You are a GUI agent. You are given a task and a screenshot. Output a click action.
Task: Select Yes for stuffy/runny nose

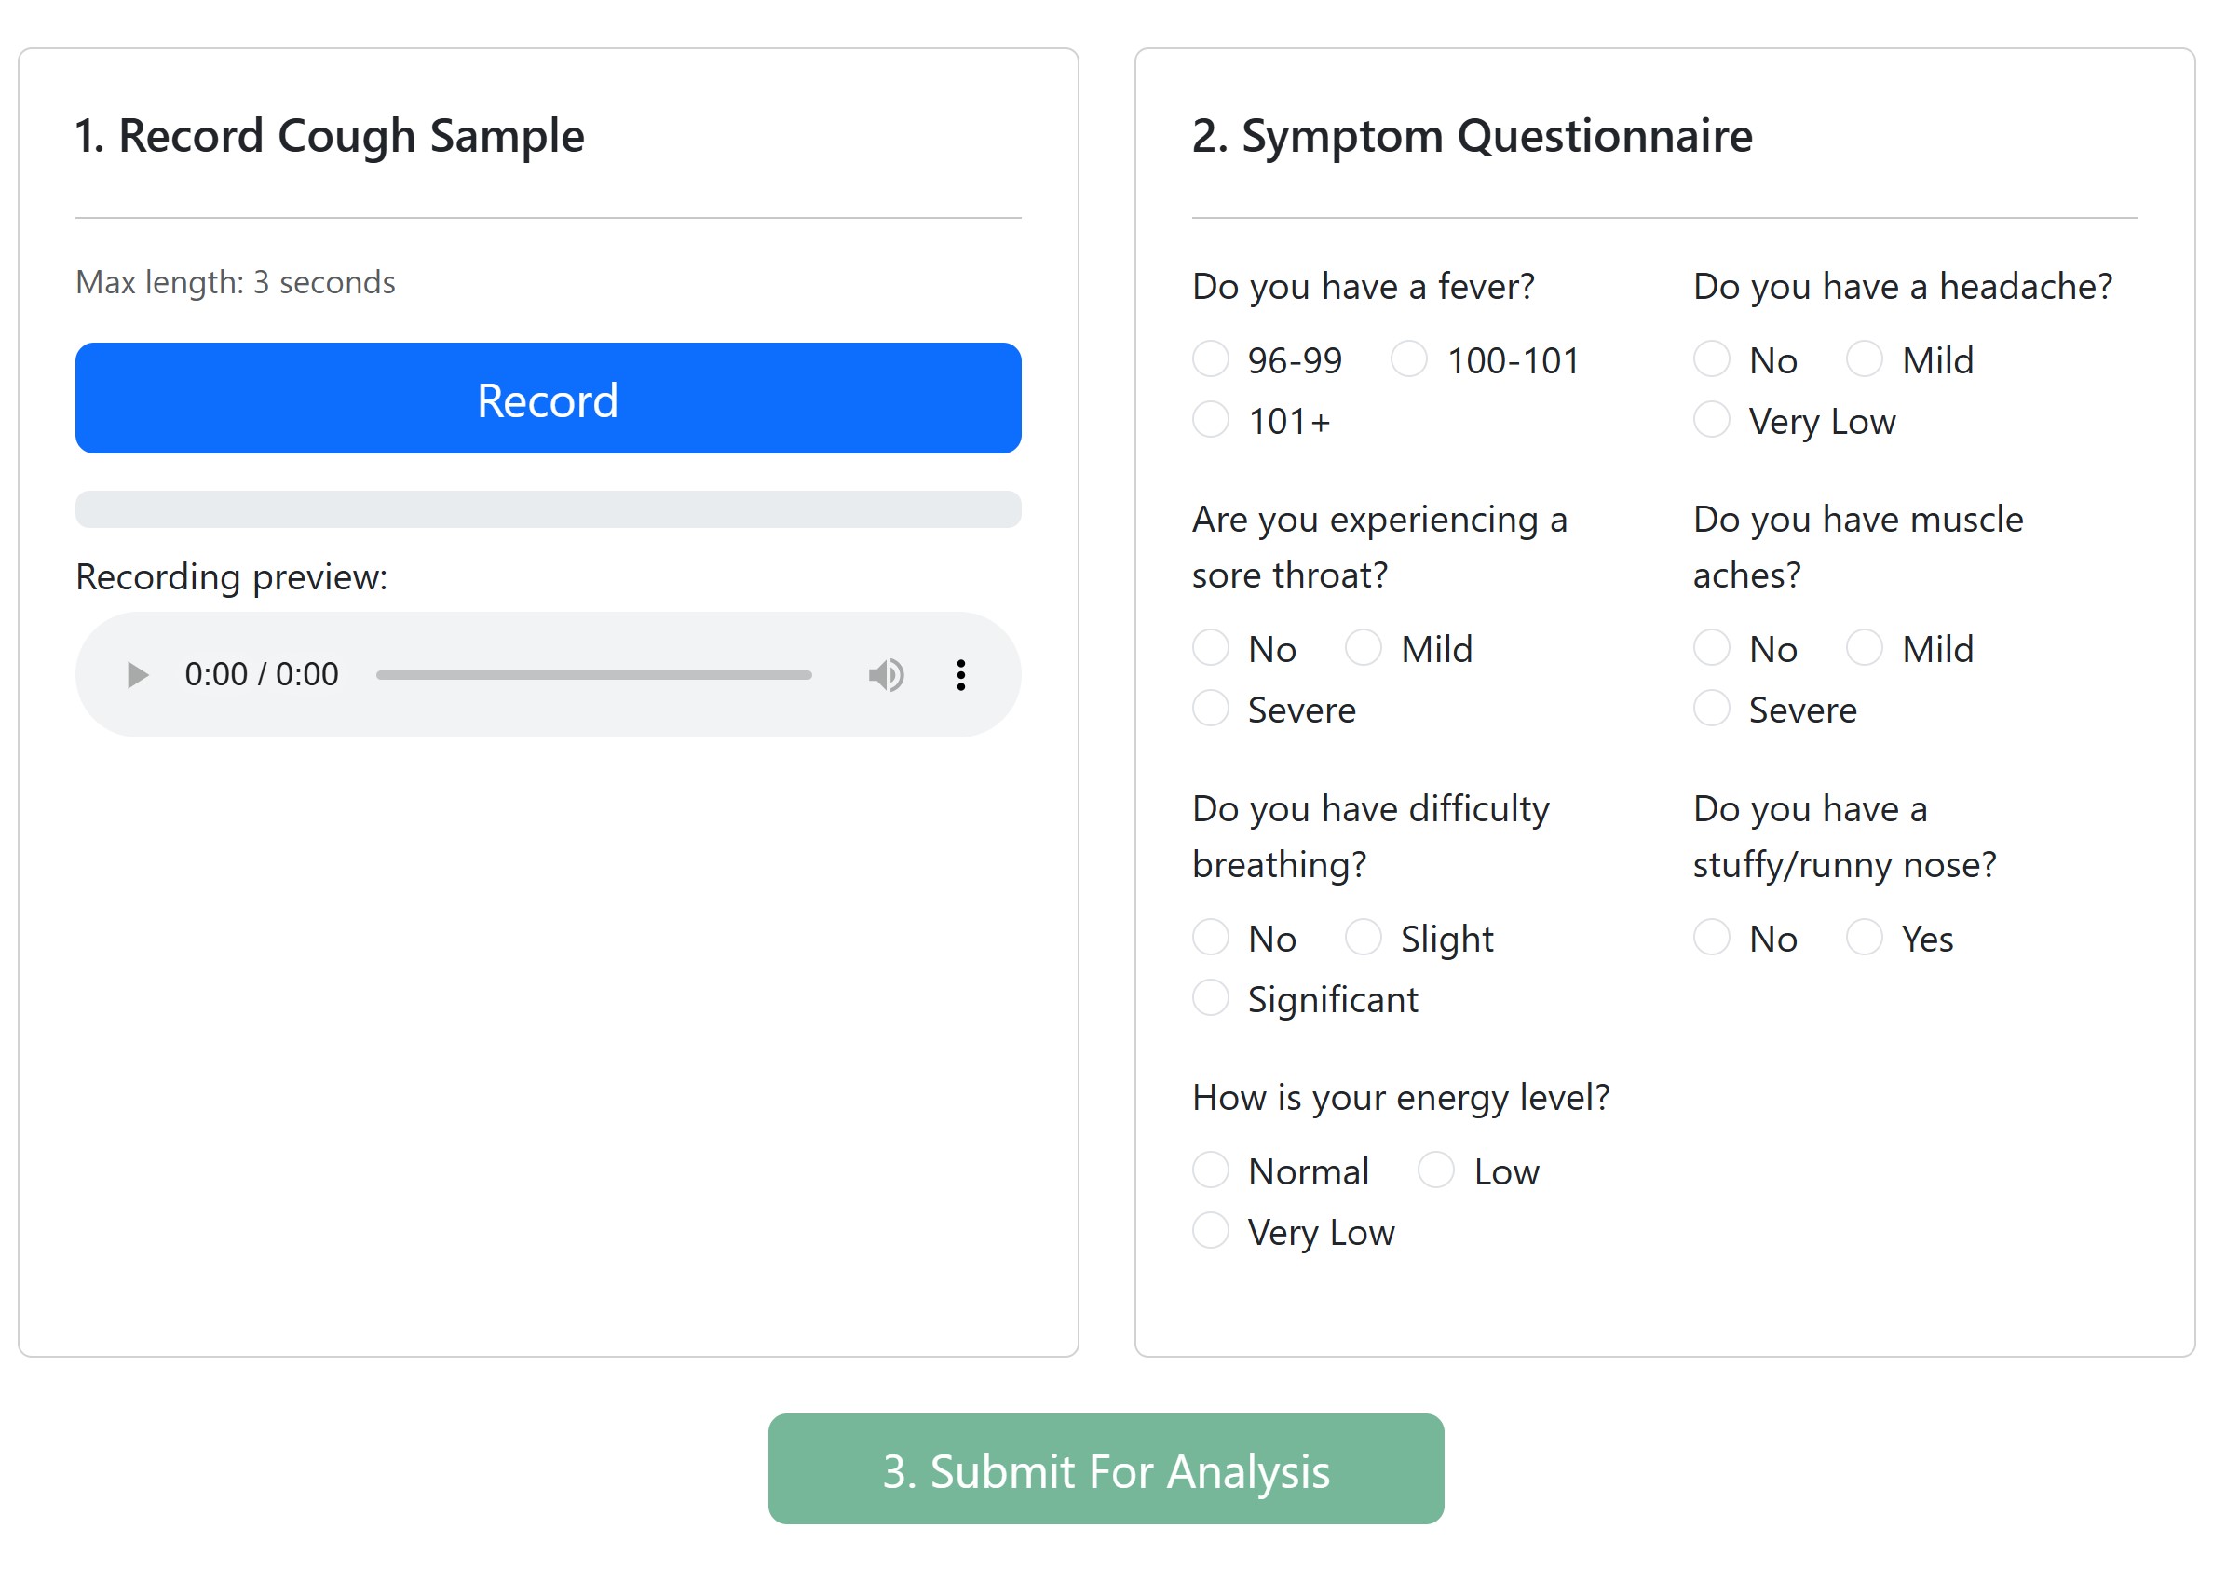pyautogui.click(x=1864, y=937)
